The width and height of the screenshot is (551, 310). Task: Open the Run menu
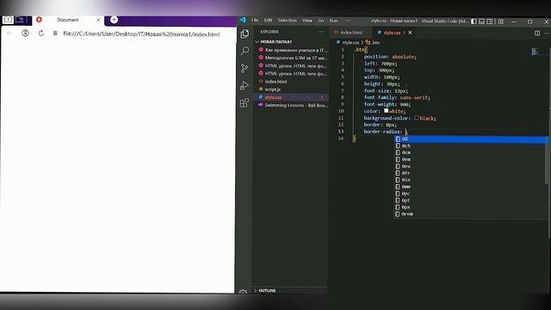tap(333, 21)
